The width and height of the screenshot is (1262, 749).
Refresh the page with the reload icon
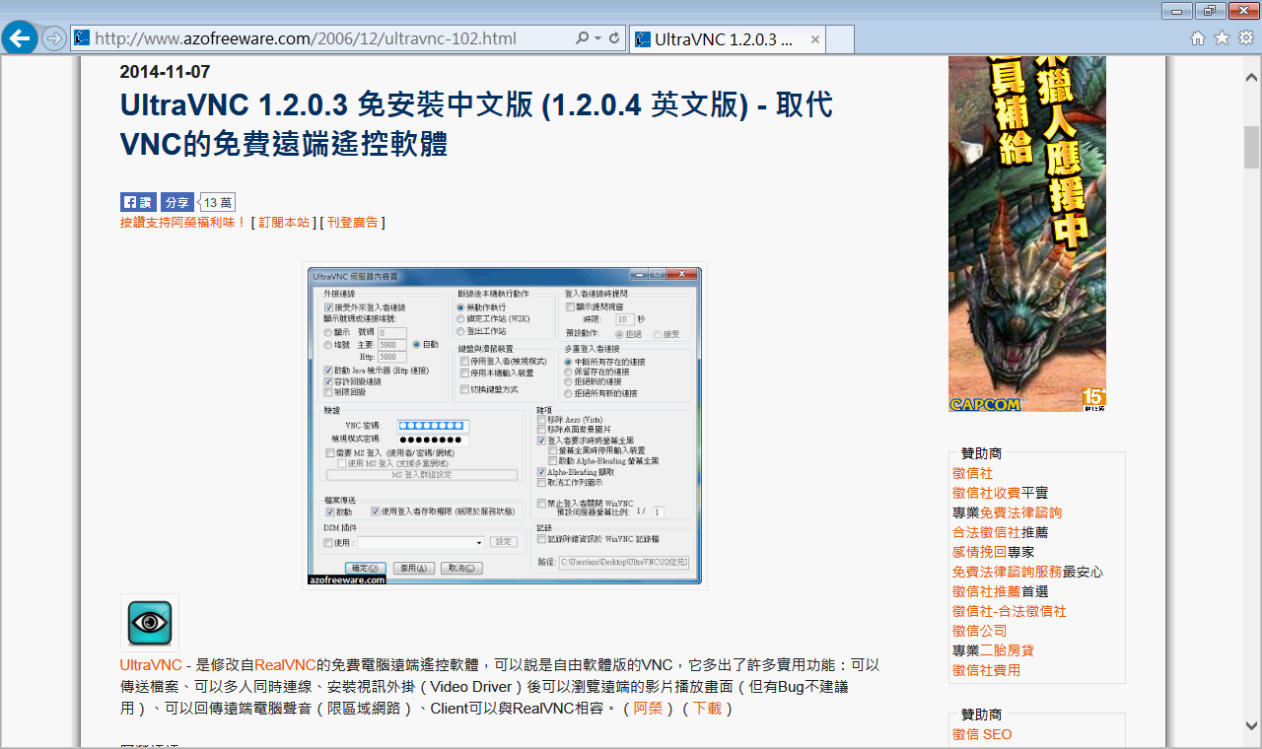click(614, 38)
